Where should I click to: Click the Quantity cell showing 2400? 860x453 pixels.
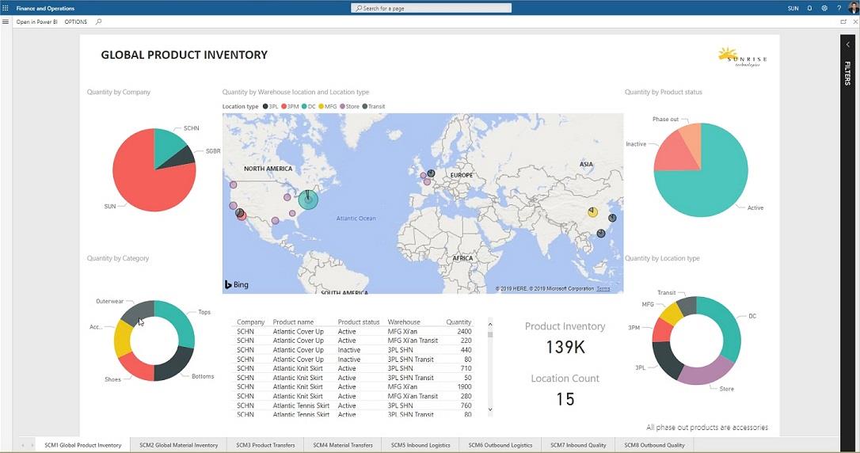464,331
